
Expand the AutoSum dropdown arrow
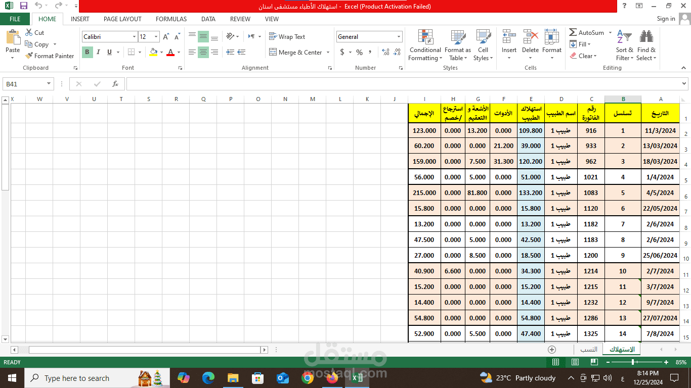(610, 33)
